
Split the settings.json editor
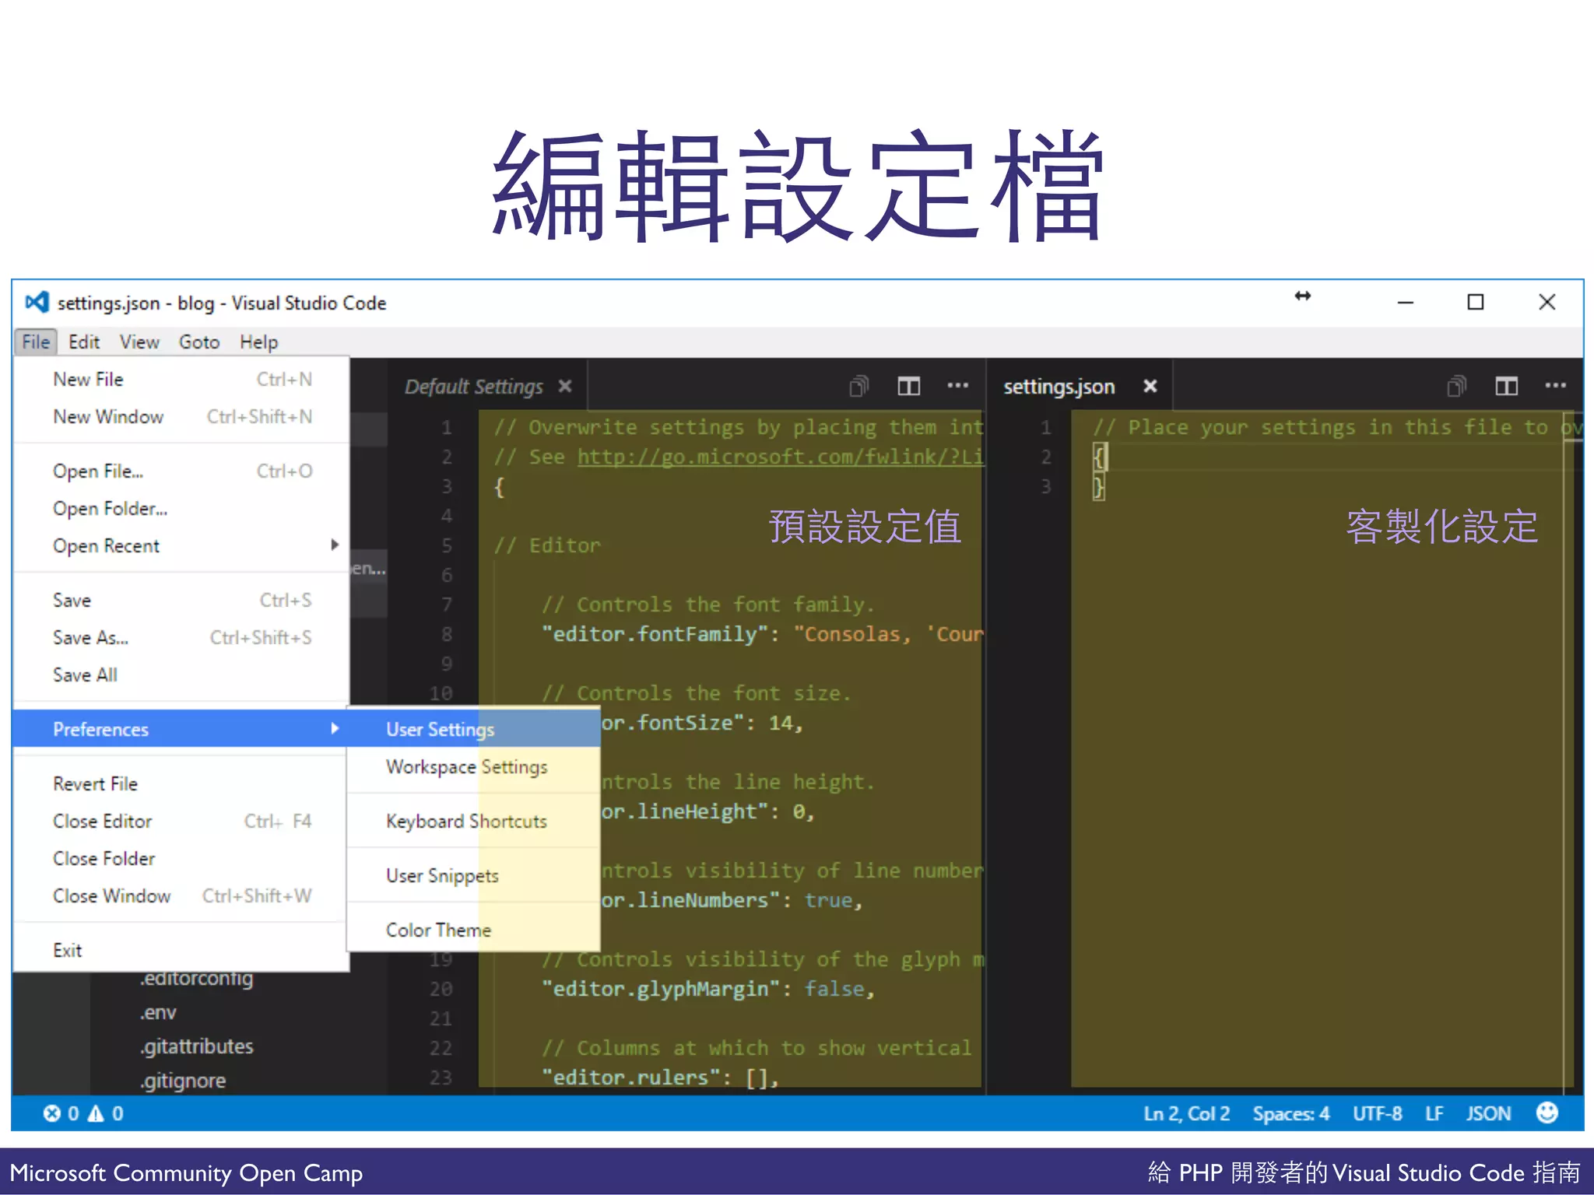(1506, 385)
